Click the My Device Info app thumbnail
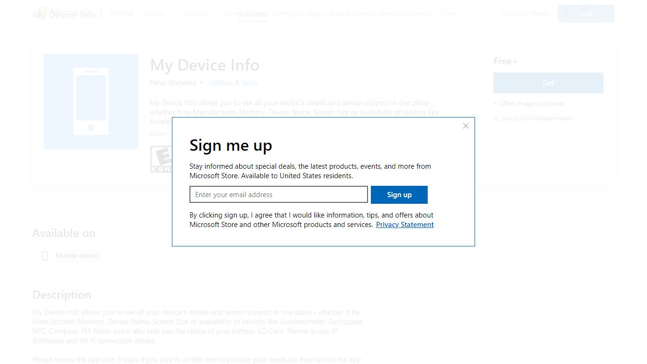 click(x=91, y=101)
